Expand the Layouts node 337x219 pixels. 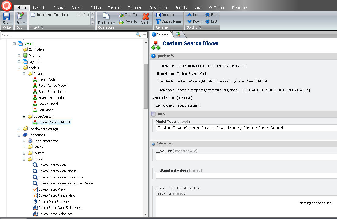[x=19, y=62]
